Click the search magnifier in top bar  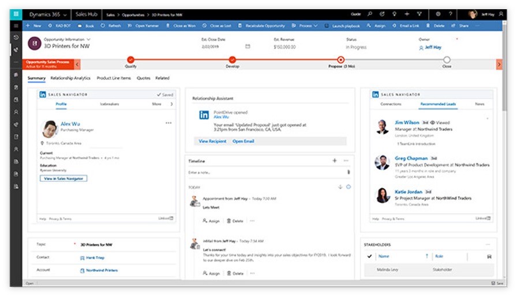370,14
